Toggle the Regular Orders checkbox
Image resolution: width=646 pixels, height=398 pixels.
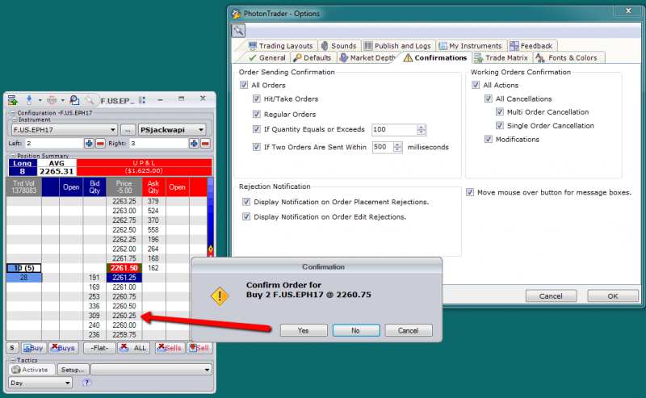point(256,114)
